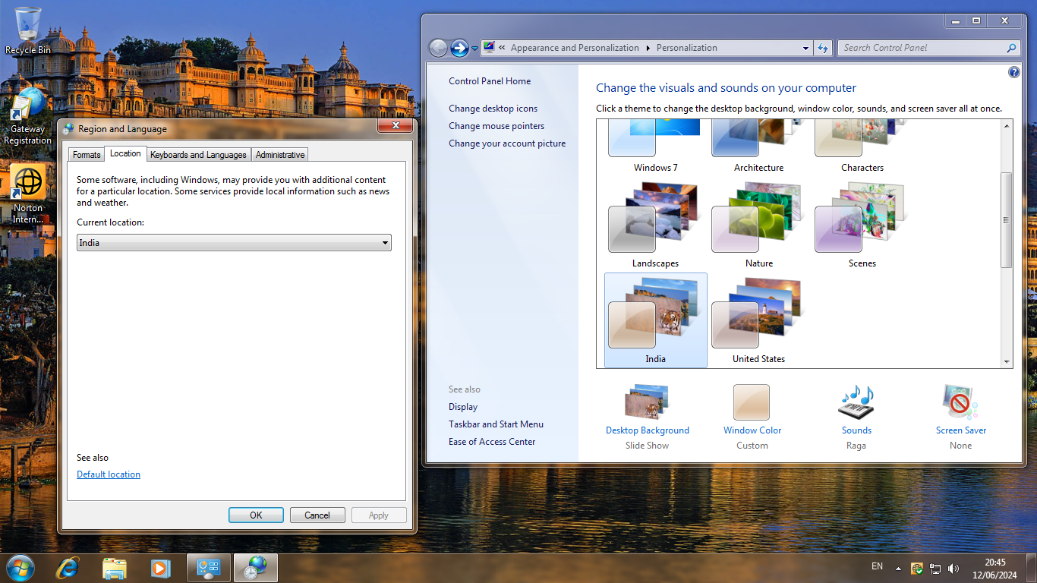
Task: Open Windows Explorer folder in taskbar
Action: [x=115, y=568]
